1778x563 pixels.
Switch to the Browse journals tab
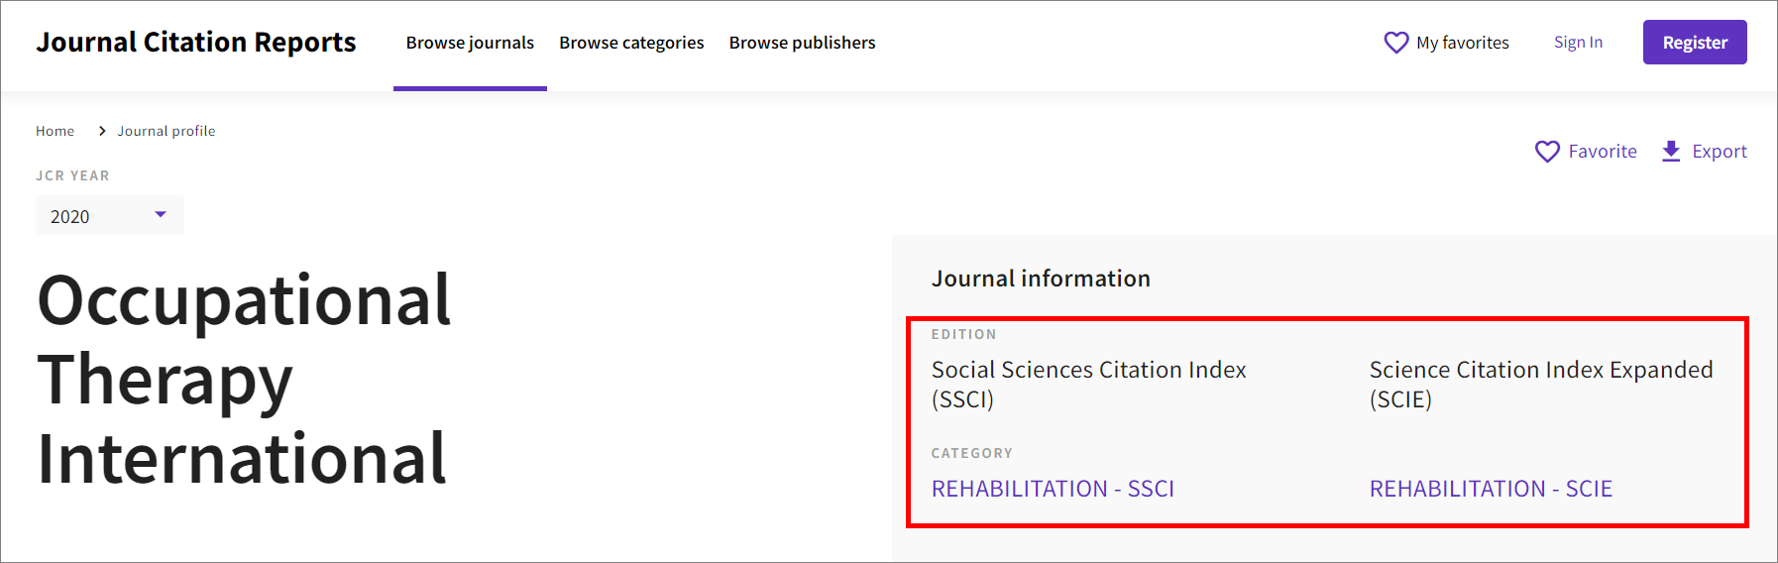pos(470,43)
